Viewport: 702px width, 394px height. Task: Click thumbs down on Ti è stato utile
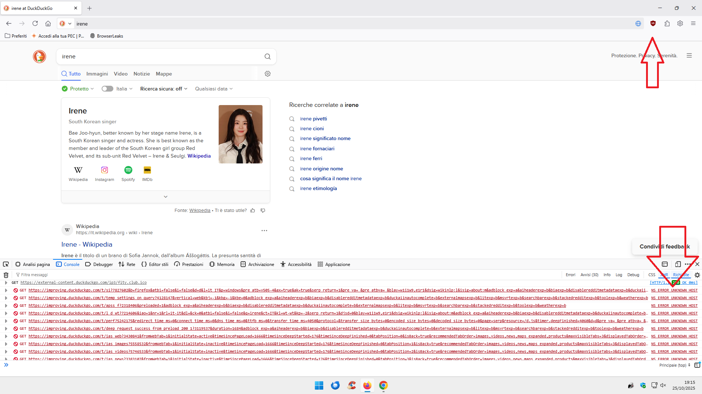click(x=263, y=210)
